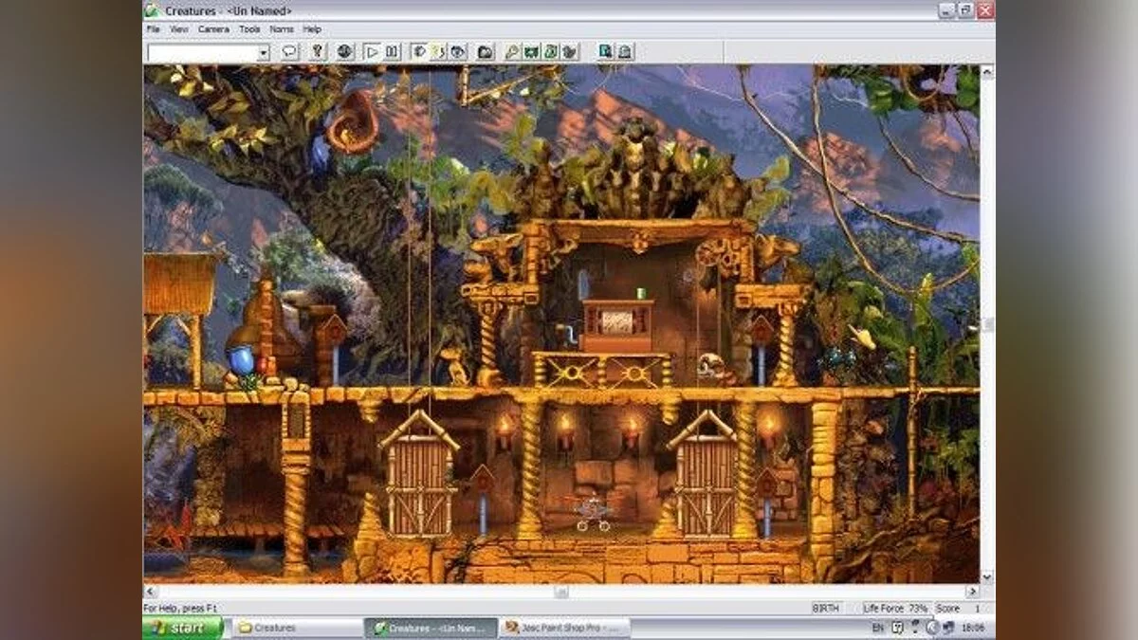Click the rightmost toolbar icon
This screenshot has width=1138, height=640.
pyautogui.click(x=624, y=52)
